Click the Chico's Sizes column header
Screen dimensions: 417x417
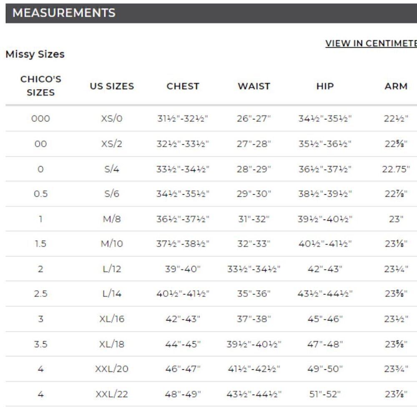[x=41, y=85]
